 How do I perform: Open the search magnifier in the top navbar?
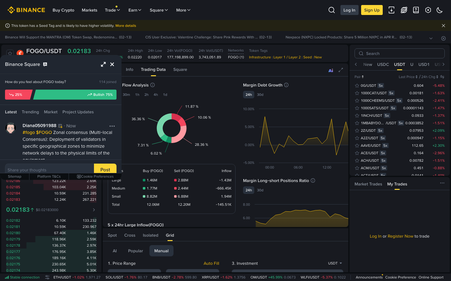pyautogui.click(x=332, y=10)
